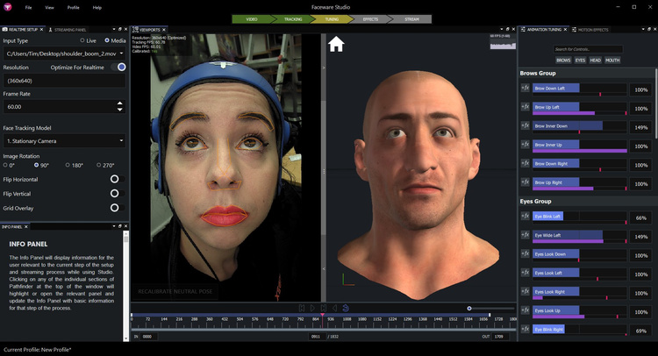658x356 pixels.
Task: Go to the Effects pathfinder step
Action: 370,19
